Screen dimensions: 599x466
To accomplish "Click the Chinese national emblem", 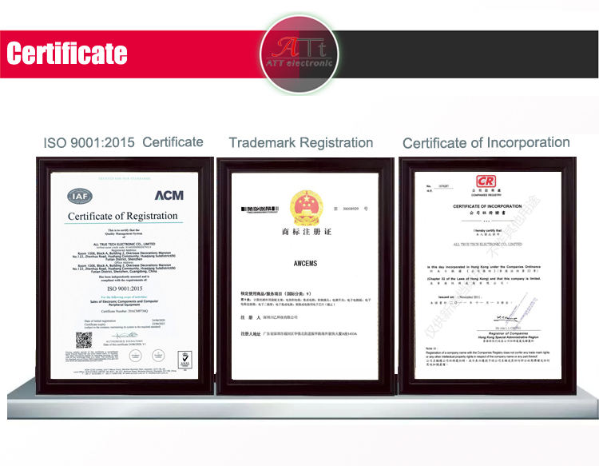I will [307, 208].
